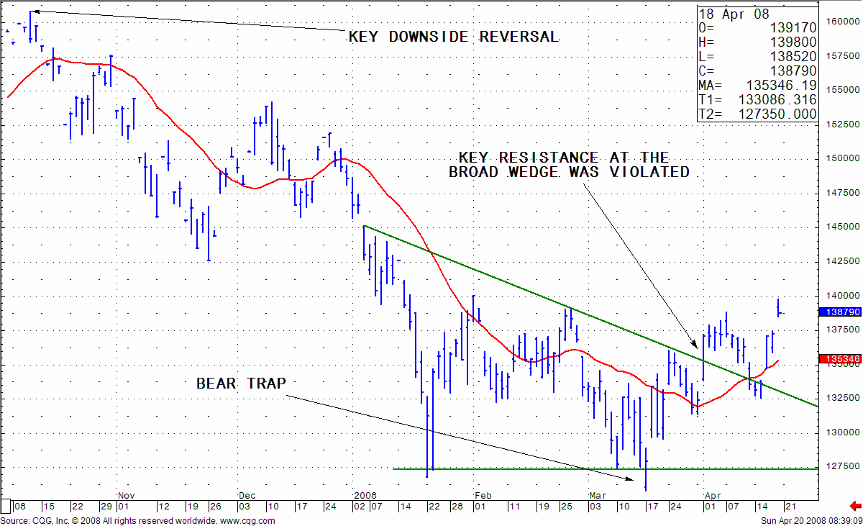The image size is (863, 526).
Task: Click the T2= 127350.000 trendline value
Action: tap(757, 114)
